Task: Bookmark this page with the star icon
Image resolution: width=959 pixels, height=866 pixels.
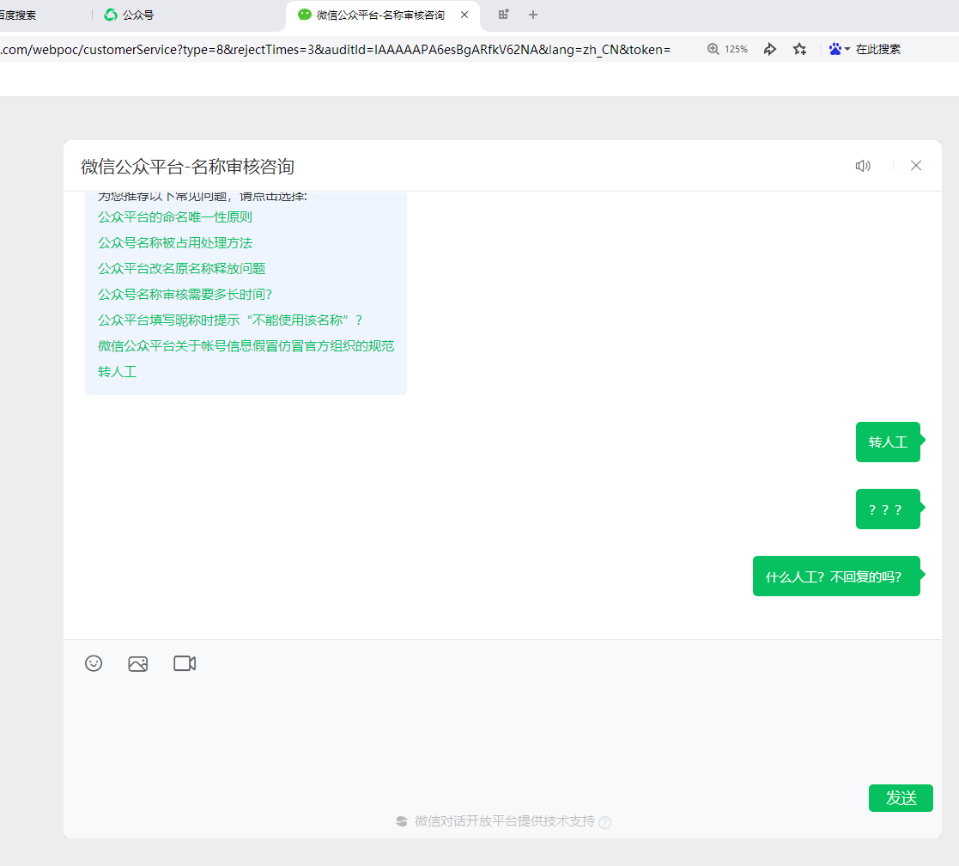Action: tap(799, 49)
